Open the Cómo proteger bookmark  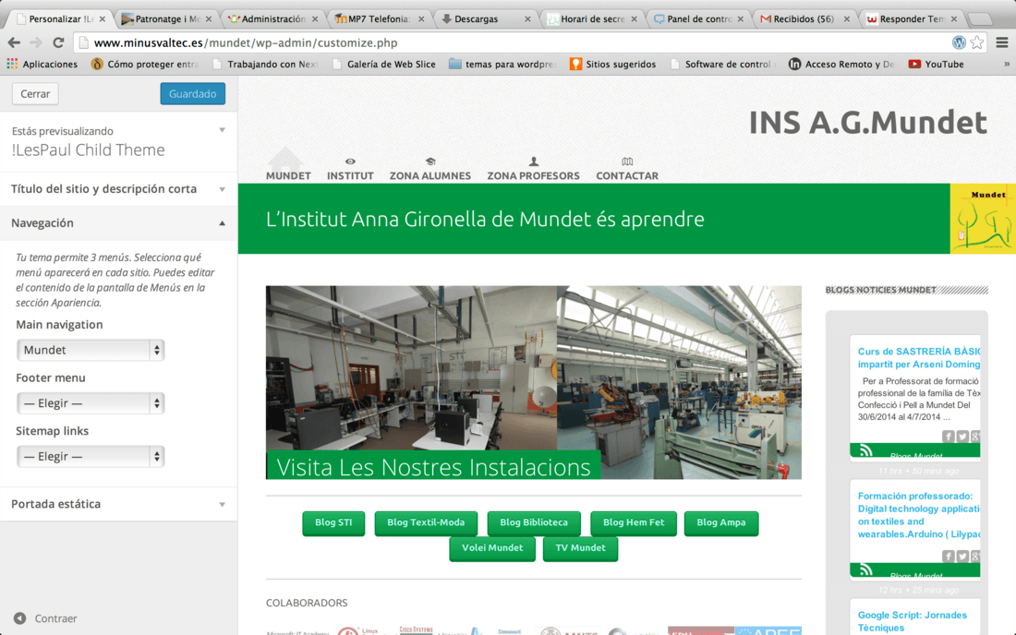[144, 64]
